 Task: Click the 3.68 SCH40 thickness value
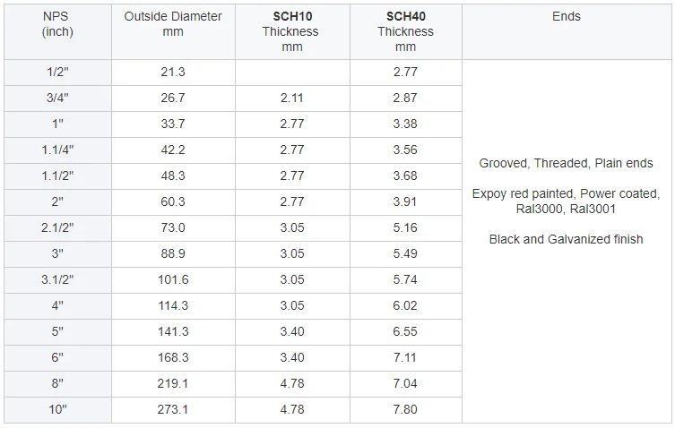405,176
